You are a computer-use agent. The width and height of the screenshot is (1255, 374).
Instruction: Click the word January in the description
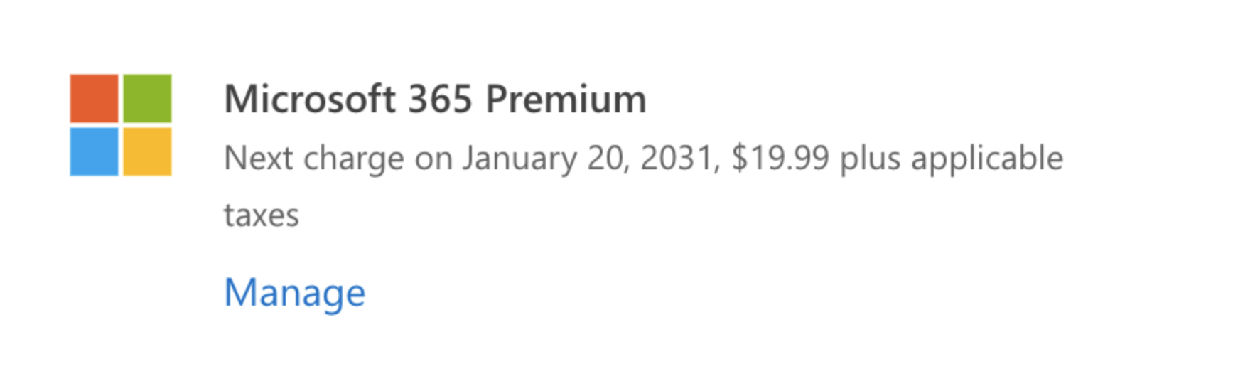519,159
